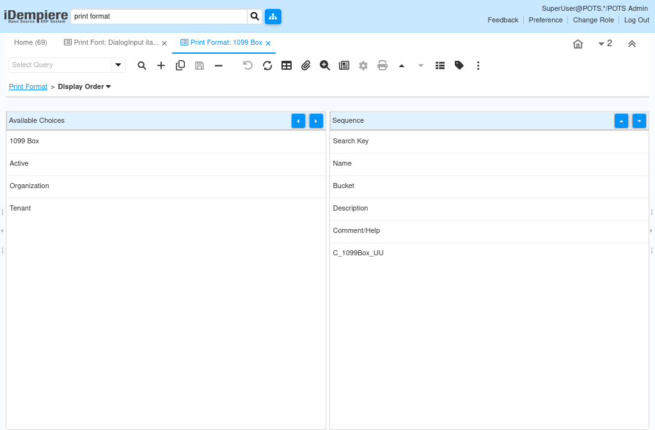Image resolution: width=655 pixels, height=430 pixels.
Task: Go to next record with down arrow
Action: click(421, 66)
